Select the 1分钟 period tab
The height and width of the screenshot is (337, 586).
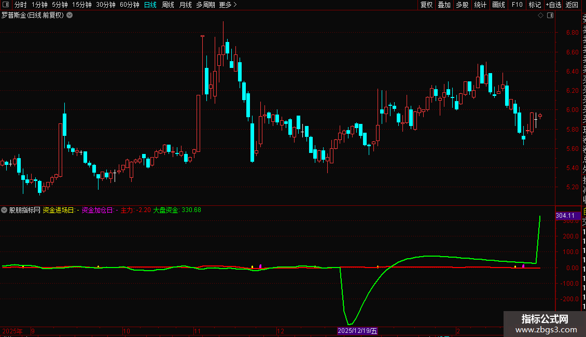(39, 5)
